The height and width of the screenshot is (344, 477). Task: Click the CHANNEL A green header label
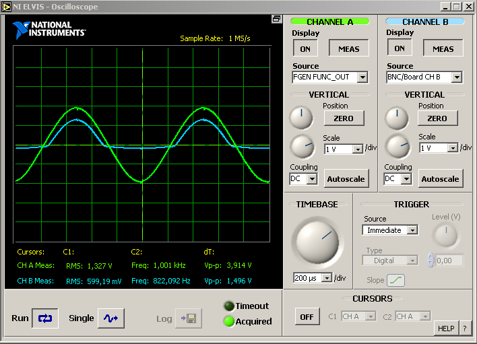(330, 22)
